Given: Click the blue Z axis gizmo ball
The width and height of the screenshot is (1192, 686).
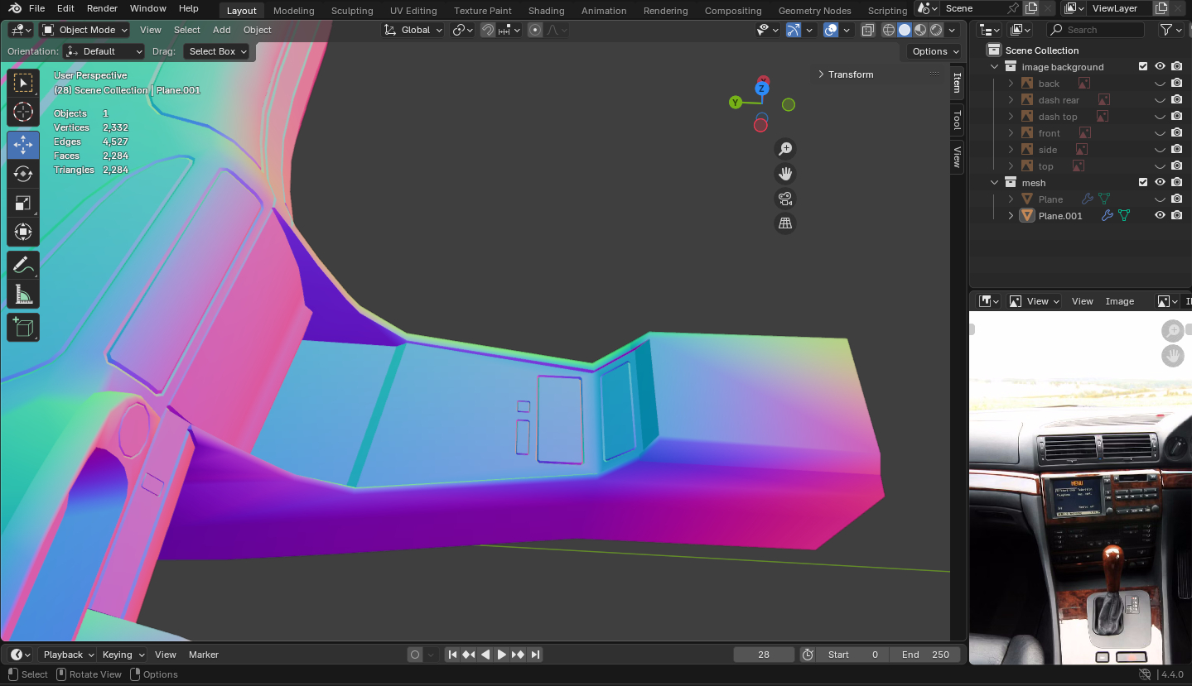Looking at the screenshot, I should click(x=762, y=89).
